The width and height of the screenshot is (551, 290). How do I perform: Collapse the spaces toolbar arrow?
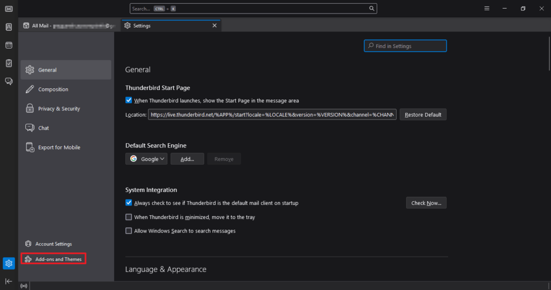(9, 281)
